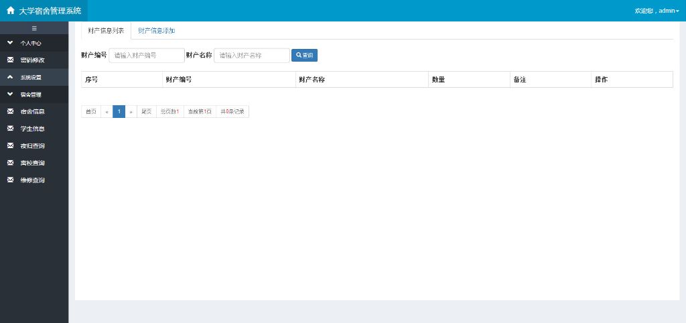686x323 pixels.
Task: Open the admin user dropdown
Action: point(657,11)
